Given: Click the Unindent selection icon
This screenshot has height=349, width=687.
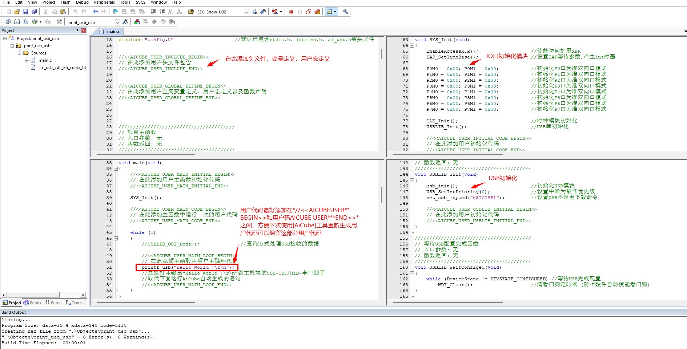Looking at the screenshot, I should click(162, 12).
